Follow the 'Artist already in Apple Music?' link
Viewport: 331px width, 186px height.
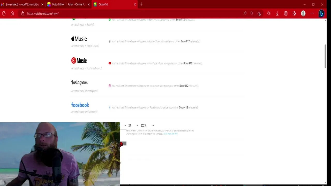click(x=85, y=46)
